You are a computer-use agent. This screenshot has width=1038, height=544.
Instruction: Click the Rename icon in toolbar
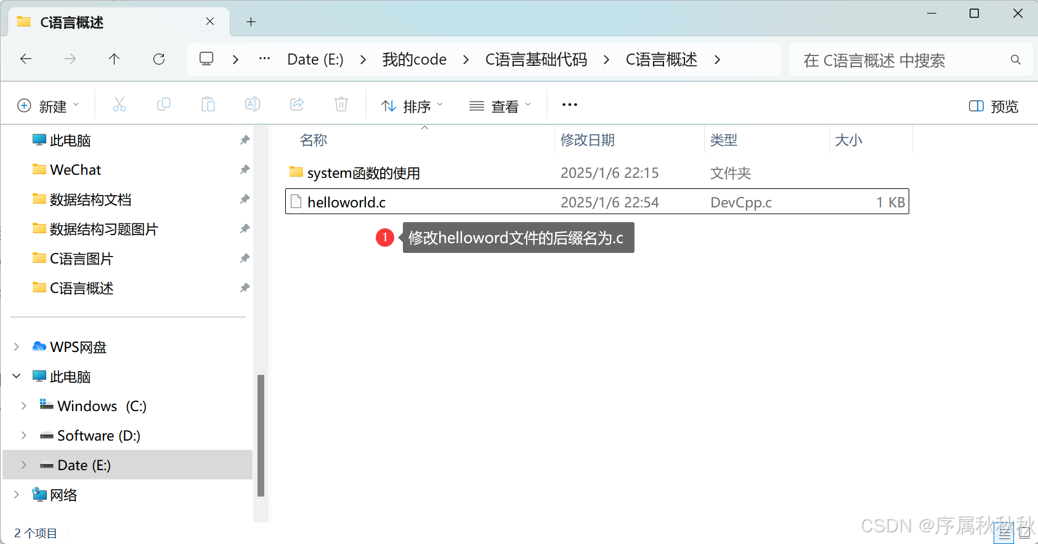[x=253, y=105]
